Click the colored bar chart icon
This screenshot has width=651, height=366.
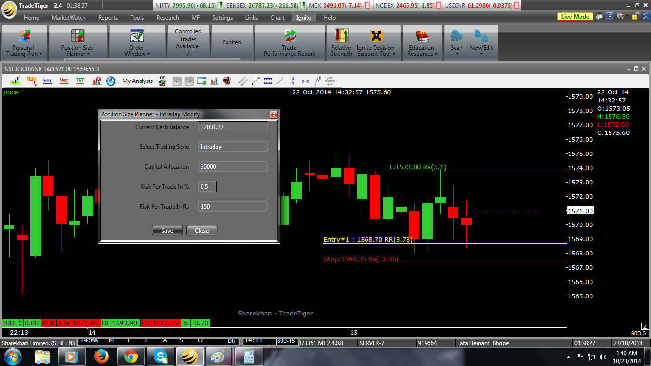coord(214,81)
